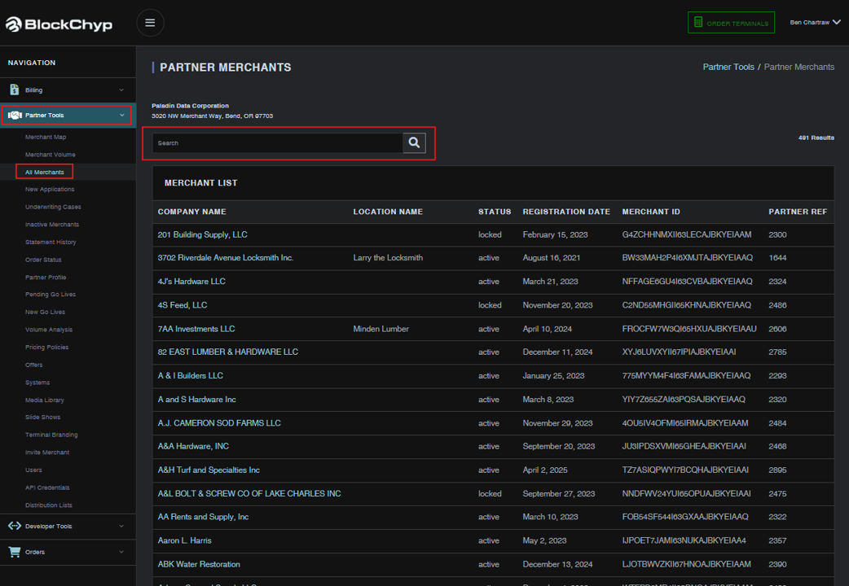Open Terminal Branding in sidebar

(x=51, y=435)
